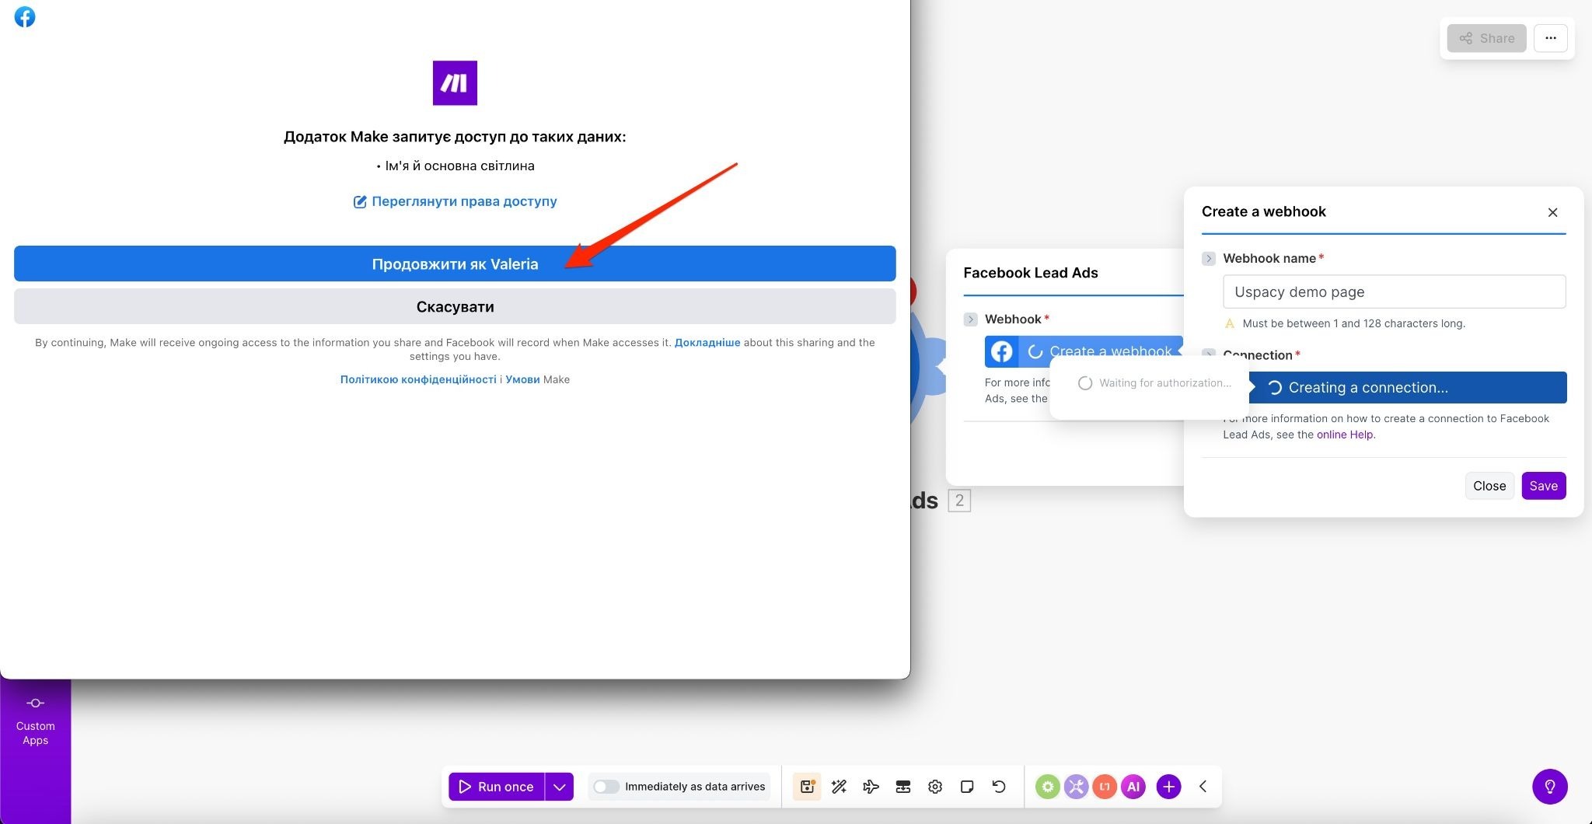Open the purple Tools wrench icon
The width and height of the screenshot is (1592, 824).
pyautogui.click(x=1076, y=787)
